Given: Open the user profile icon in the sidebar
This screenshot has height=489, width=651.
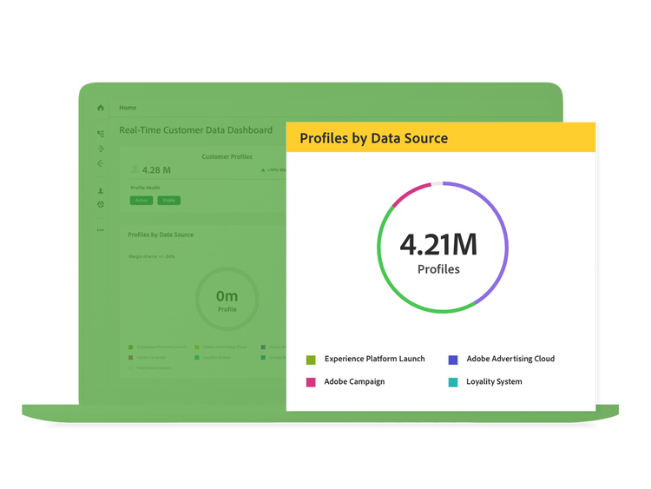Looking at the screenshot, I should (x=101, y=190).
